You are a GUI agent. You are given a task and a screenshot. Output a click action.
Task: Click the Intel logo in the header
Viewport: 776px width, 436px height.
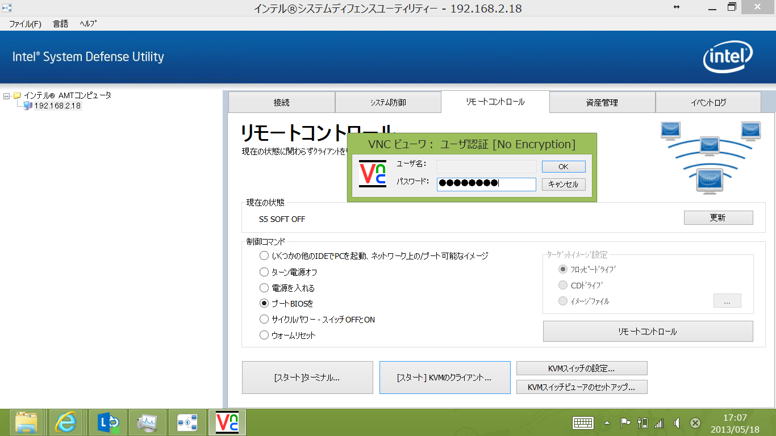728,57
